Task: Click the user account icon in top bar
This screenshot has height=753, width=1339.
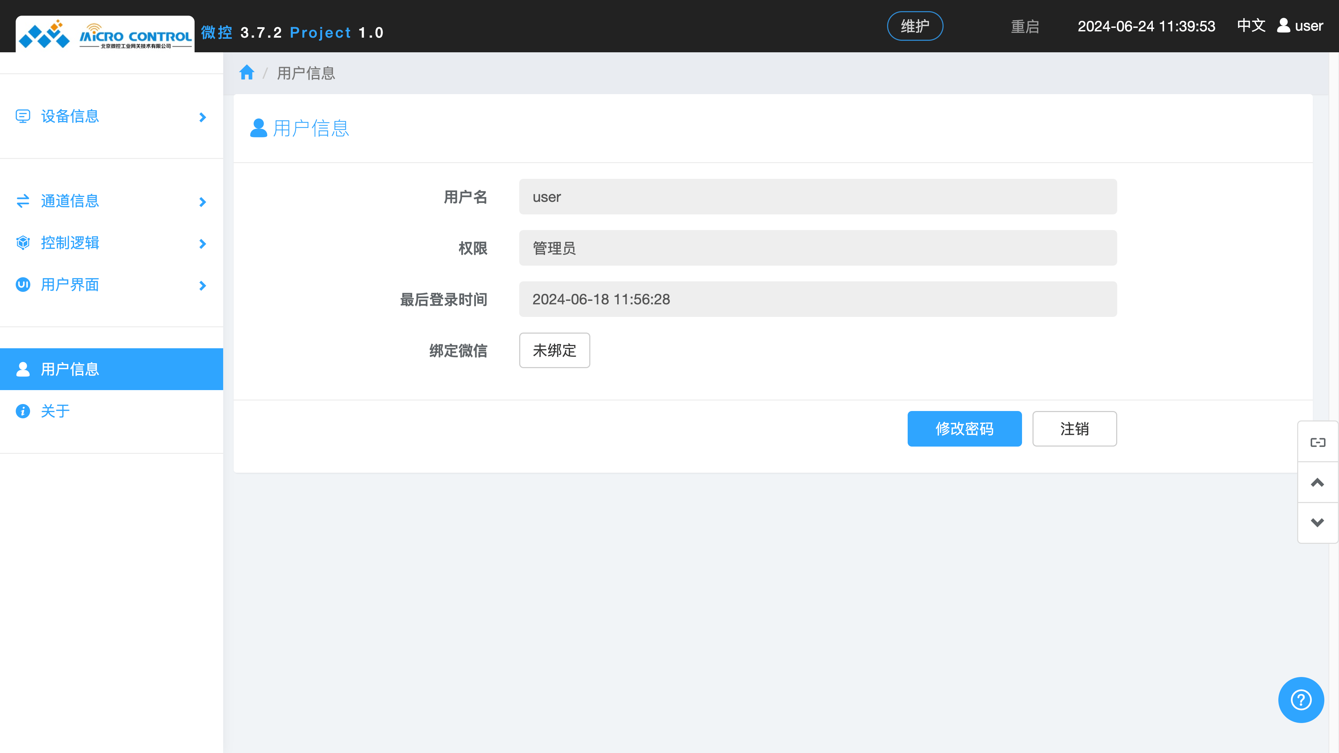Action: point(1283,25)
